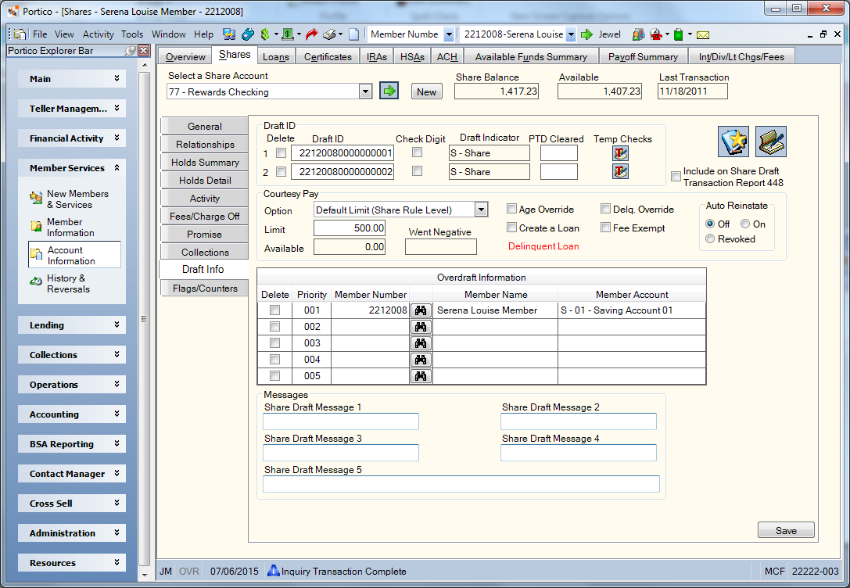The image size is (850, 588).
Task: Click green go arrow beside share account
Action: (389, 91)
